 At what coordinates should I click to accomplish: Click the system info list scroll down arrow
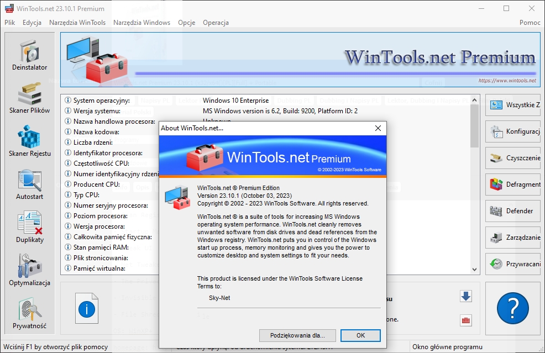pyautogui.click(x=474, y=269)
